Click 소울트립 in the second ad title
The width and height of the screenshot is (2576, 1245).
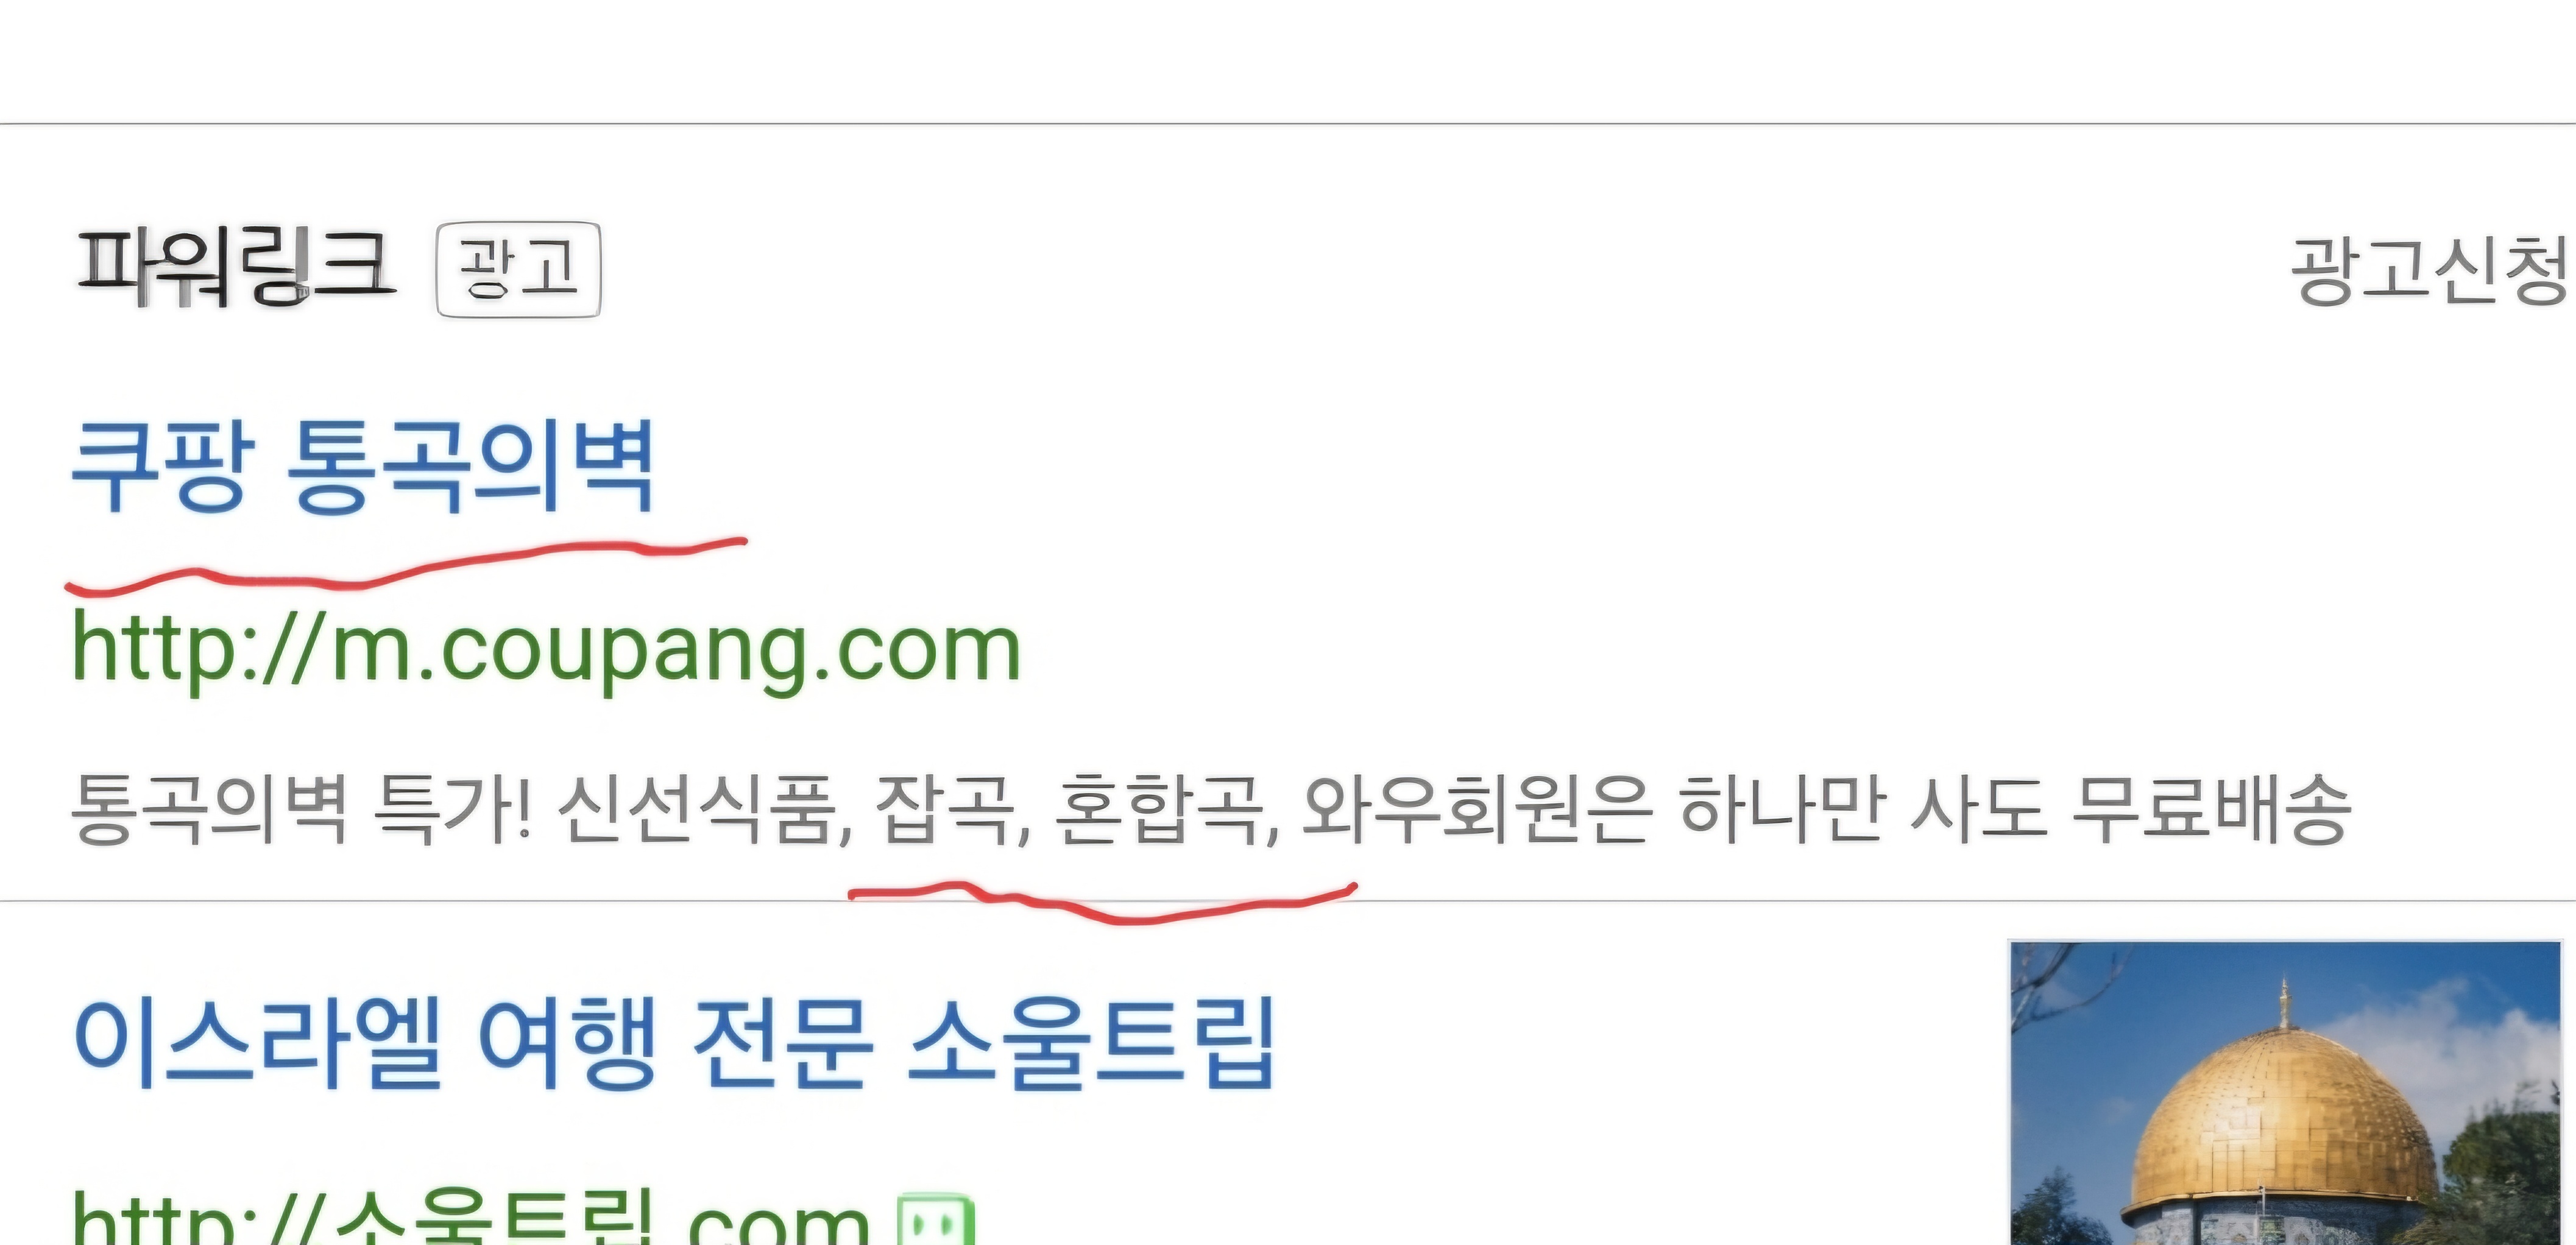[x=1092, y=1043]
